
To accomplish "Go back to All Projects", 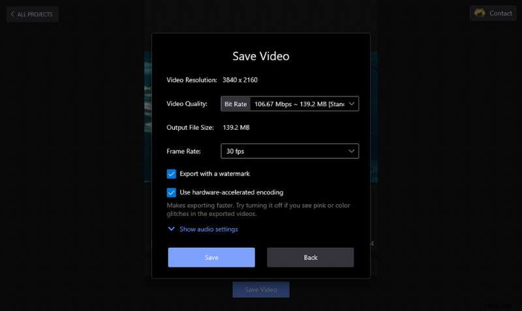I will 32,14.
